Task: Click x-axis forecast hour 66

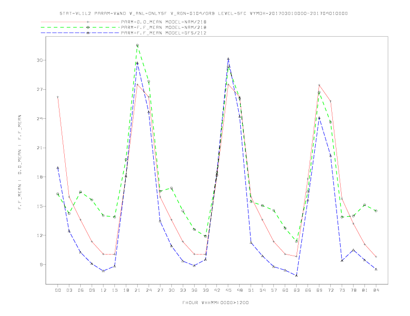Action: click(308, 290)
